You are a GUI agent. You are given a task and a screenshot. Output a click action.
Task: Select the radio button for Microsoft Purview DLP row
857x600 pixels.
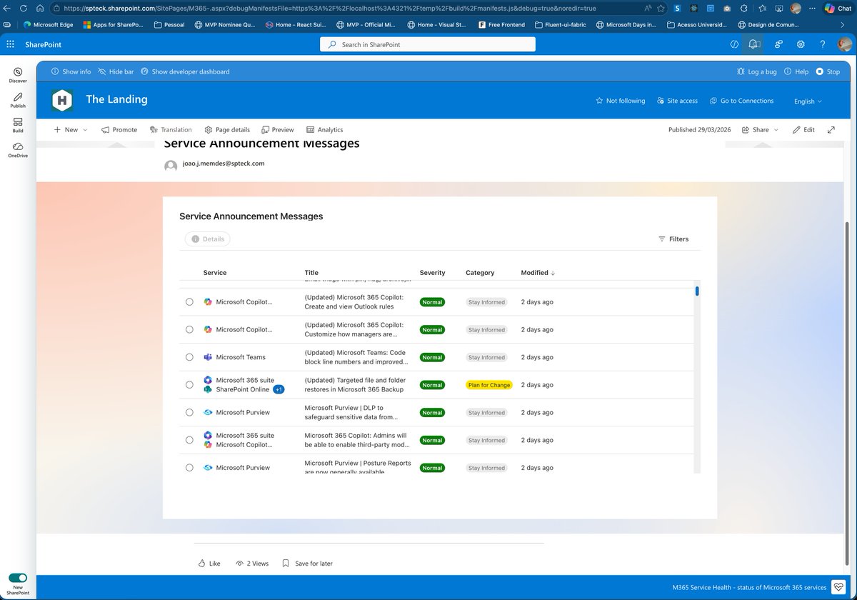[189, 412]
